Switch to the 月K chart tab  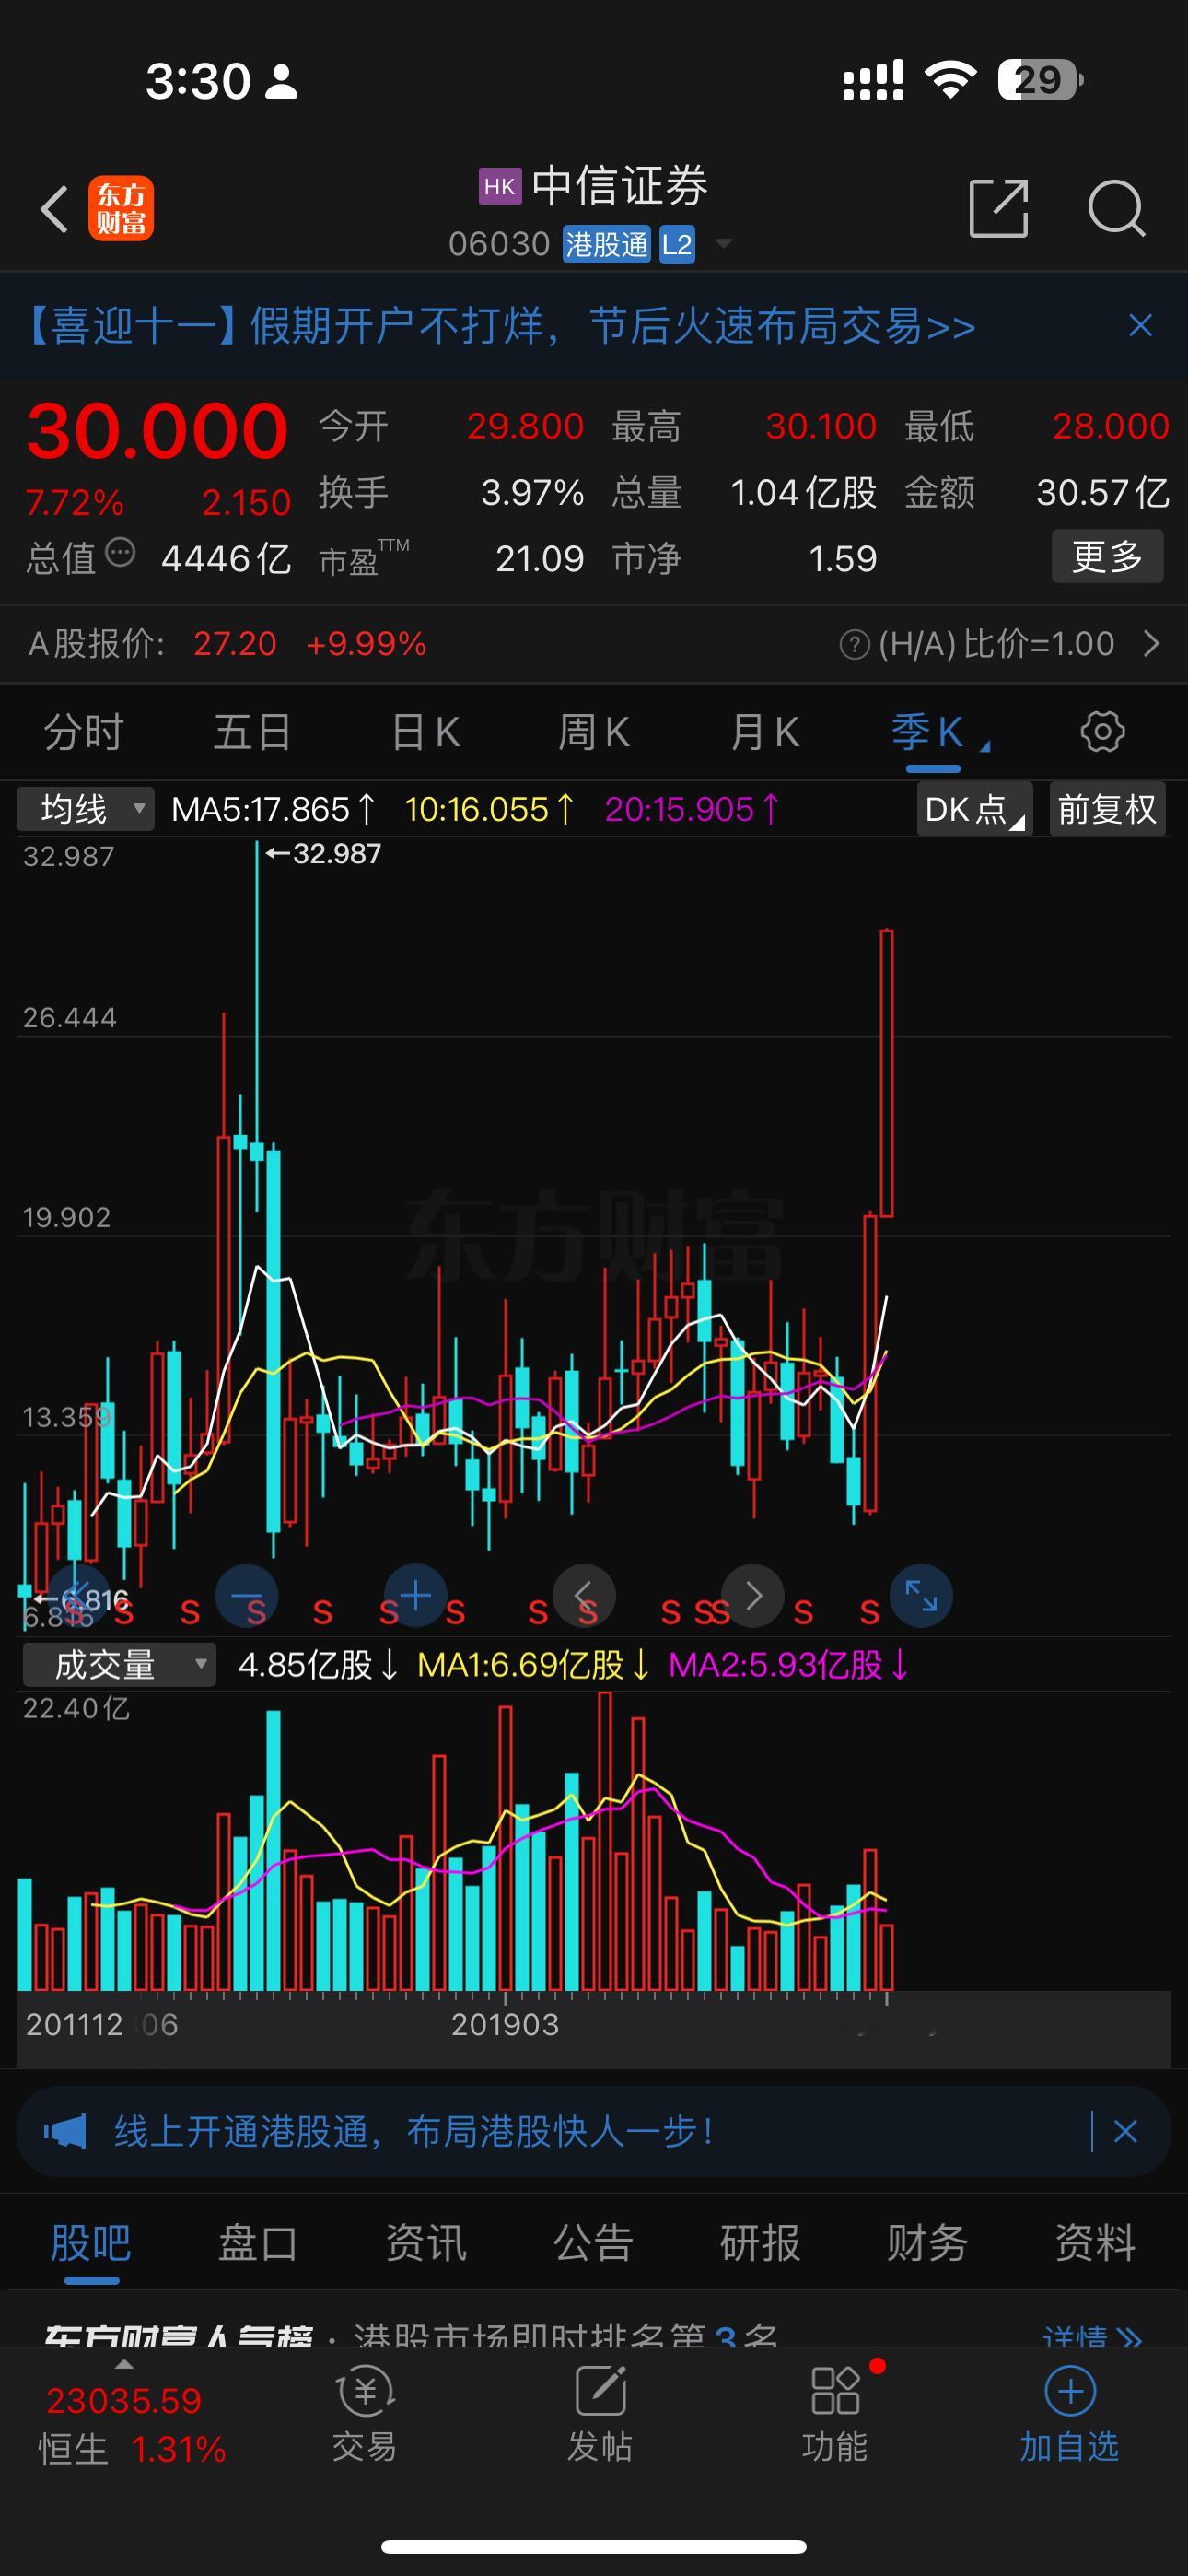(764, 732)
